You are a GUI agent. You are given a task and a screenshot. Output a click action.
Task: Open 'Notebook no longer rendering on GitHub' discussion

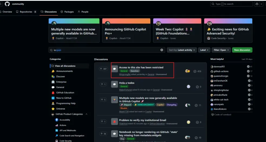[148, 134]
